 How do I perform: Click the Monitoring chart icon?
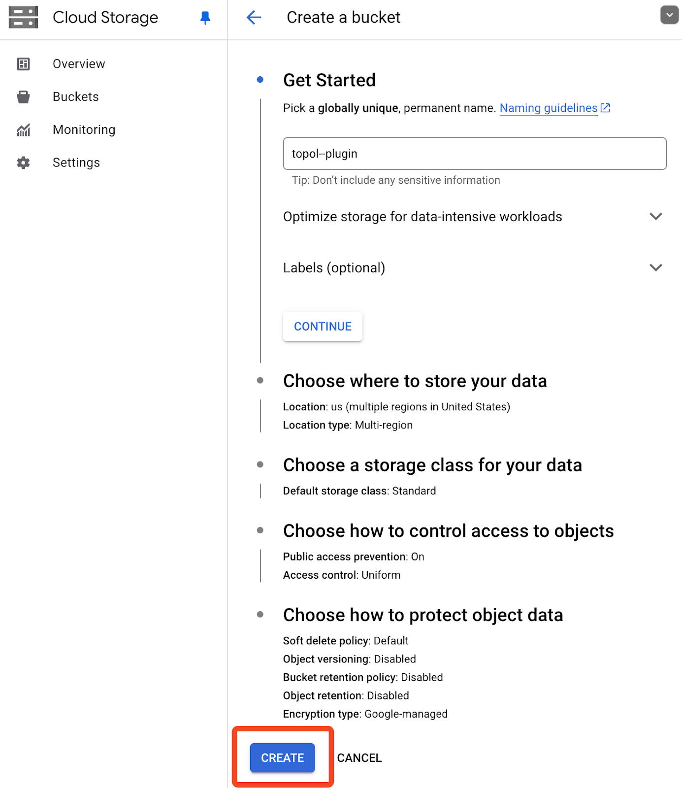pos(23,130)
